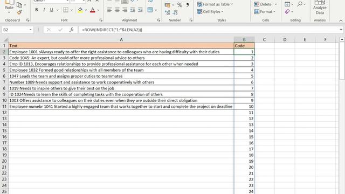Open Clipboard group dialog launcher
This screenshot has height=194, width=345.
pos(27,20)
